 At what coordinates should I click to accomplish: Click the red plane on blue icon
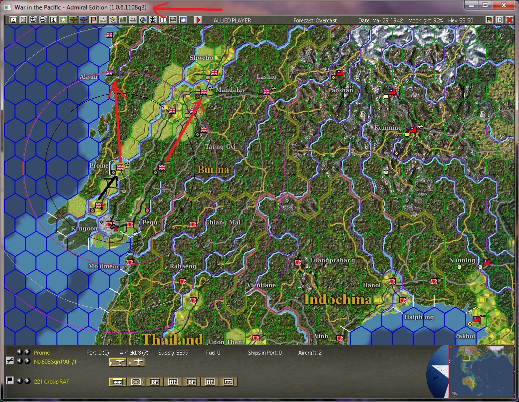tap(83, 20)
